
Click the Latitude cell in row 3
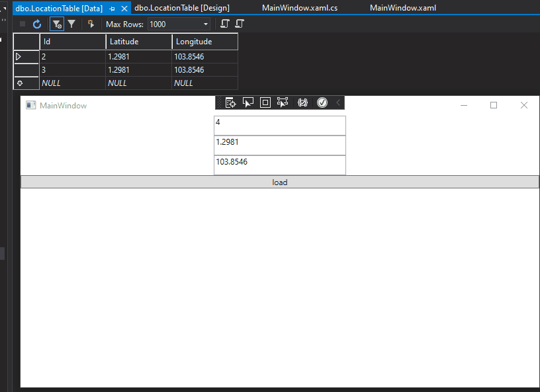139,70
